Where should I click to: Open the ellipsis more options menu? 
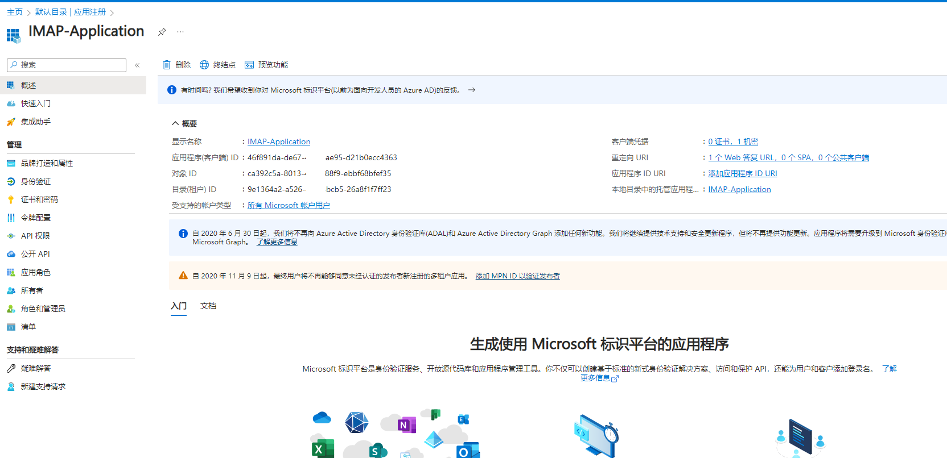(x=180, y=32)
